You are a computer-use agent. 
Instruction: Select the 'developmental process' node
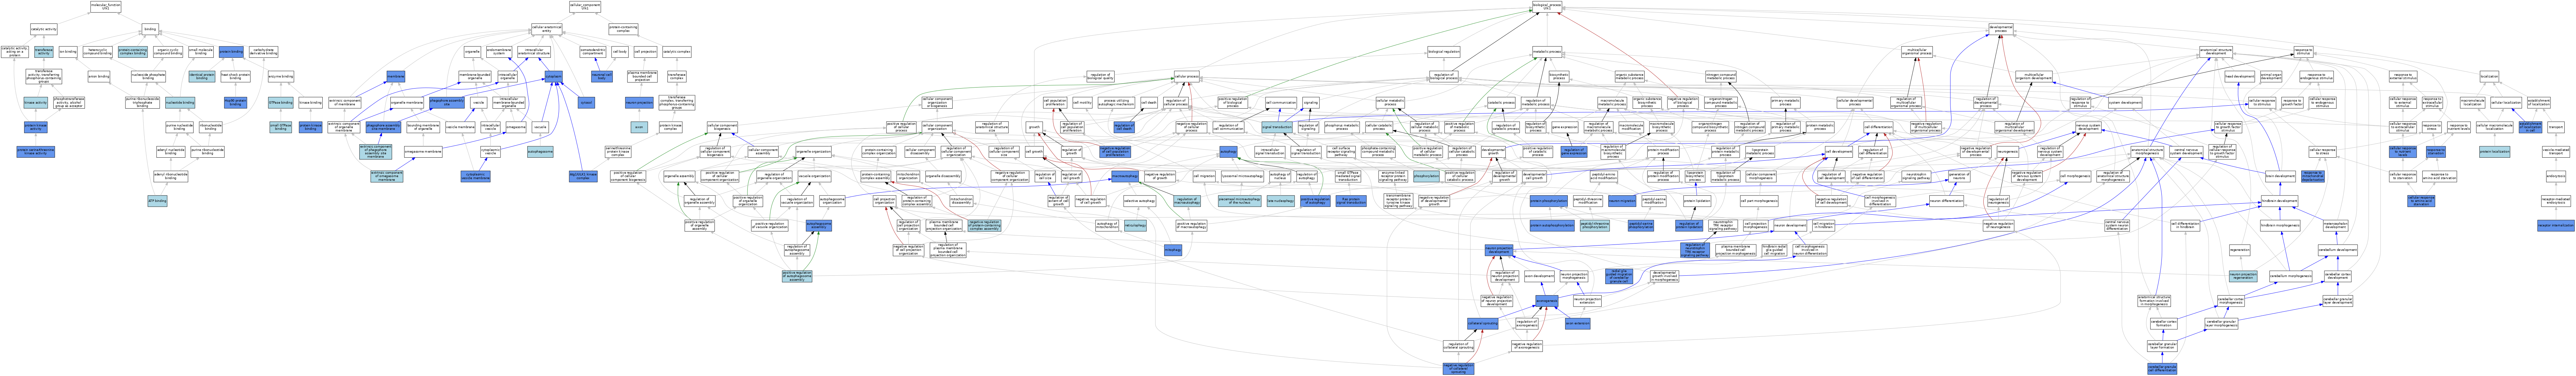point(2001,29)
